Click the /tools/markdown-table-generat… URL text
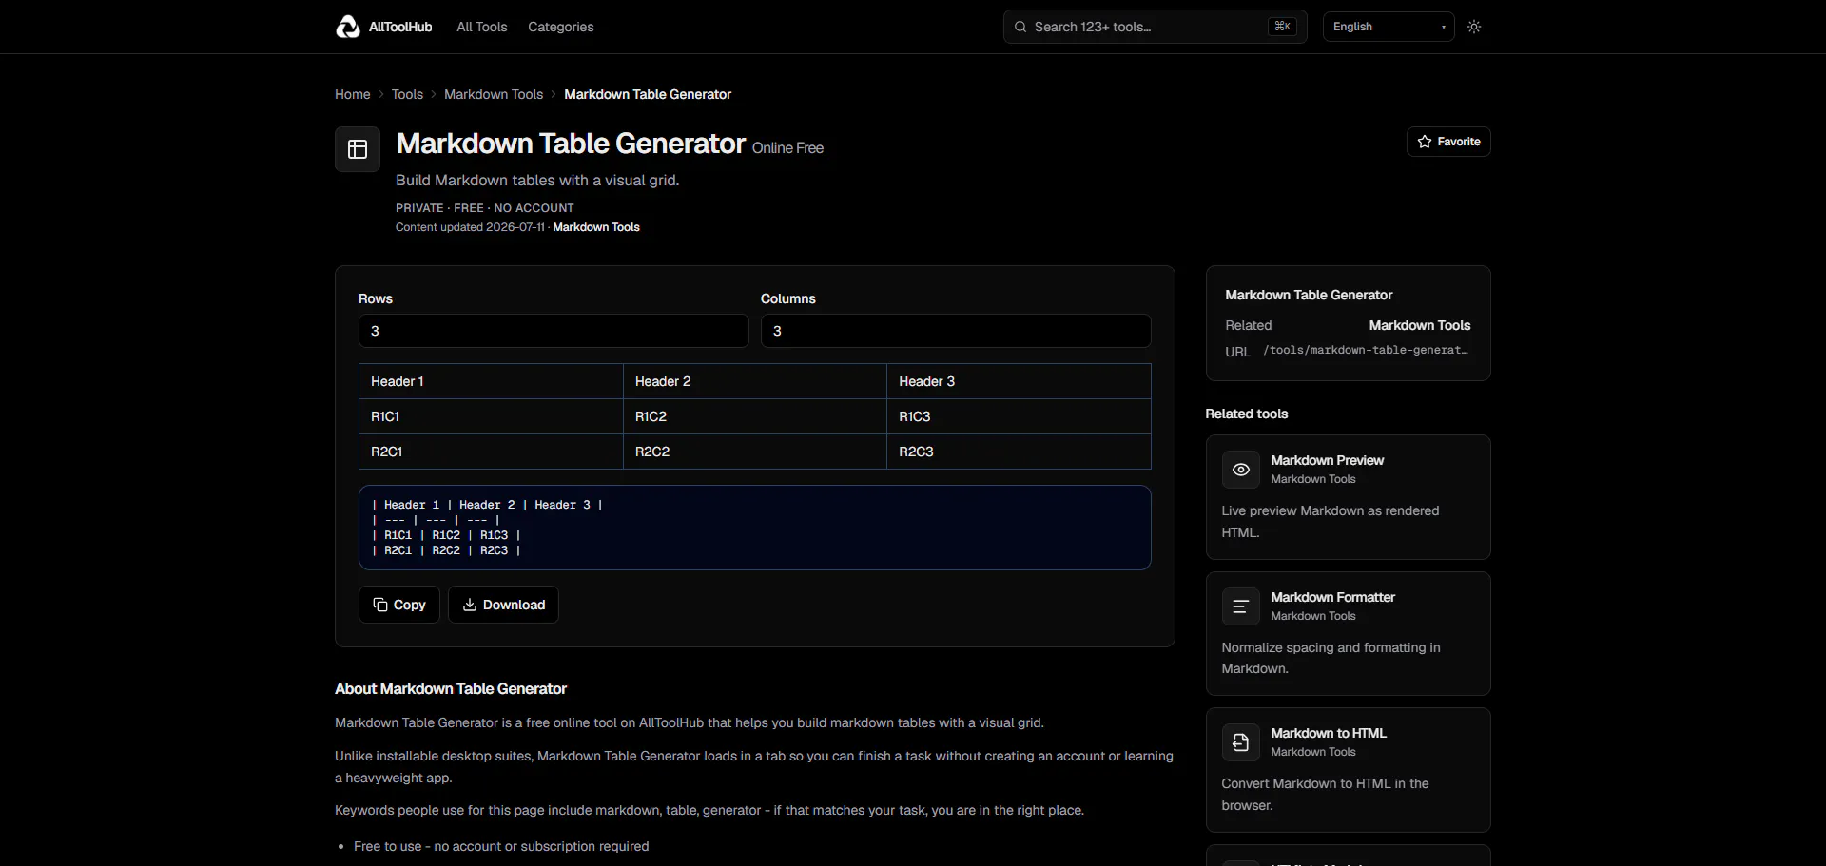This screenshot has width=1826, height=866. point(1366,351)
